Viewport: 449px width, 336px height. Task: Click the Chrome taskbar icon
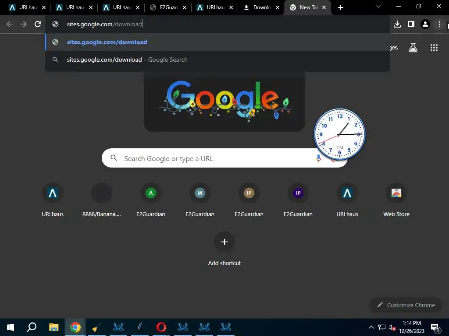75,327
